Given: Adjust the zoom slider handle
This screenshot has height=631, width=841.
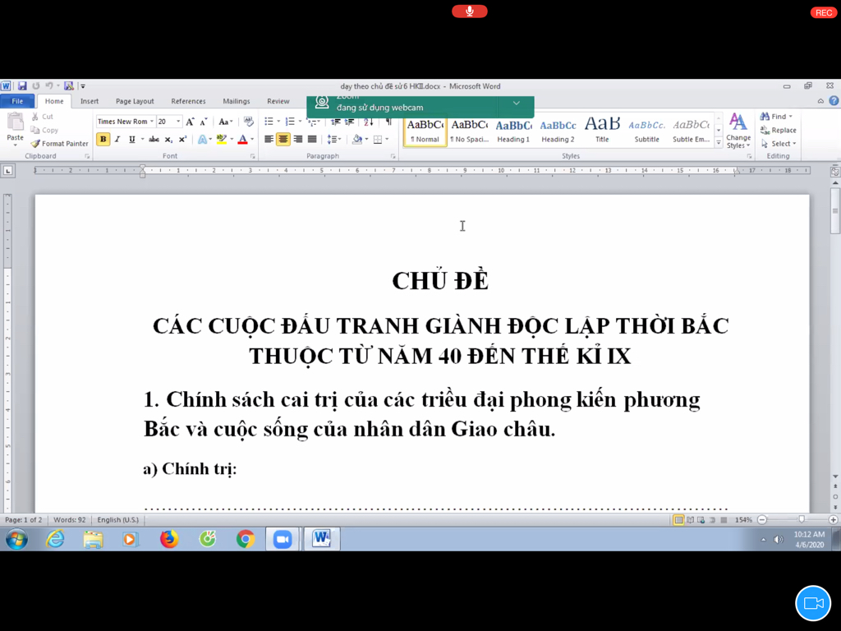Looking at the screenshot, I should 802,519.
